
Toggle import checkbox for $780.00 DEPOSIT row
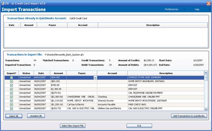tap(11, 85)
